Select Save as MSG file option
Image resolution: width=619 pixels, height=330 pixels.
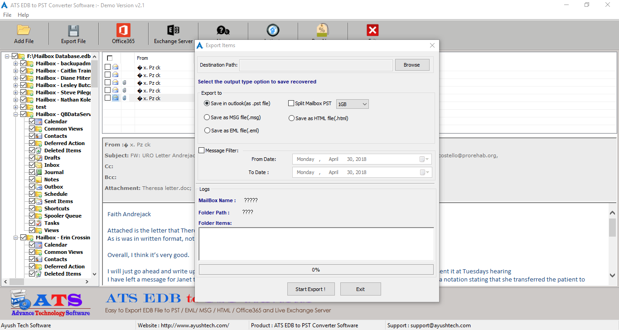pyautogui.click(x=207, y=117)
